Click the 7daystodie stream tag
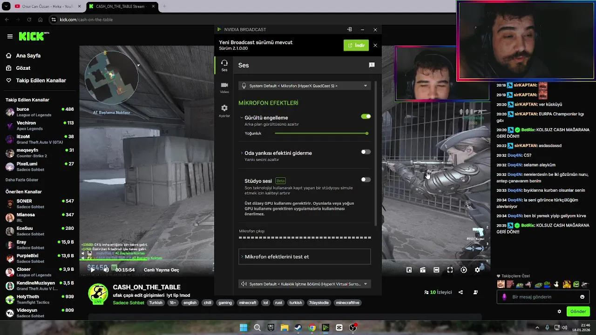Image resolution: width=596 pixels, height=335 pixels. point(319,302)
